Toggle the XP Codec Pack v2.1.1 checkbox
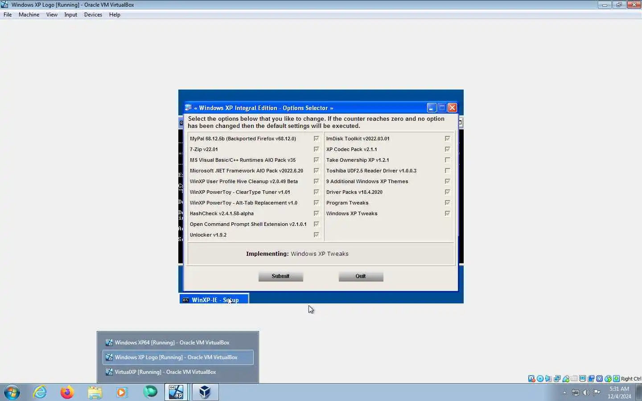Image resolution: width=642 pixels, height=401 pixels. pyautogui.click(x=447, y=149)
